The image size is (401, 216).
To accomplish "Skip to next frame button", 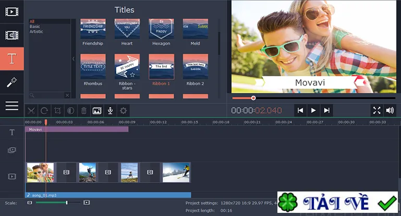I will point(326,110).
